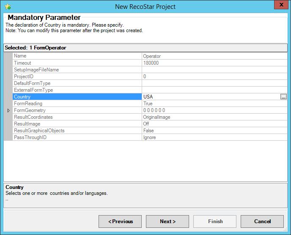The height and width of the screenshot is (235, 291).
Task: Click the Country description title in help pane
Action: coord(14,187)
